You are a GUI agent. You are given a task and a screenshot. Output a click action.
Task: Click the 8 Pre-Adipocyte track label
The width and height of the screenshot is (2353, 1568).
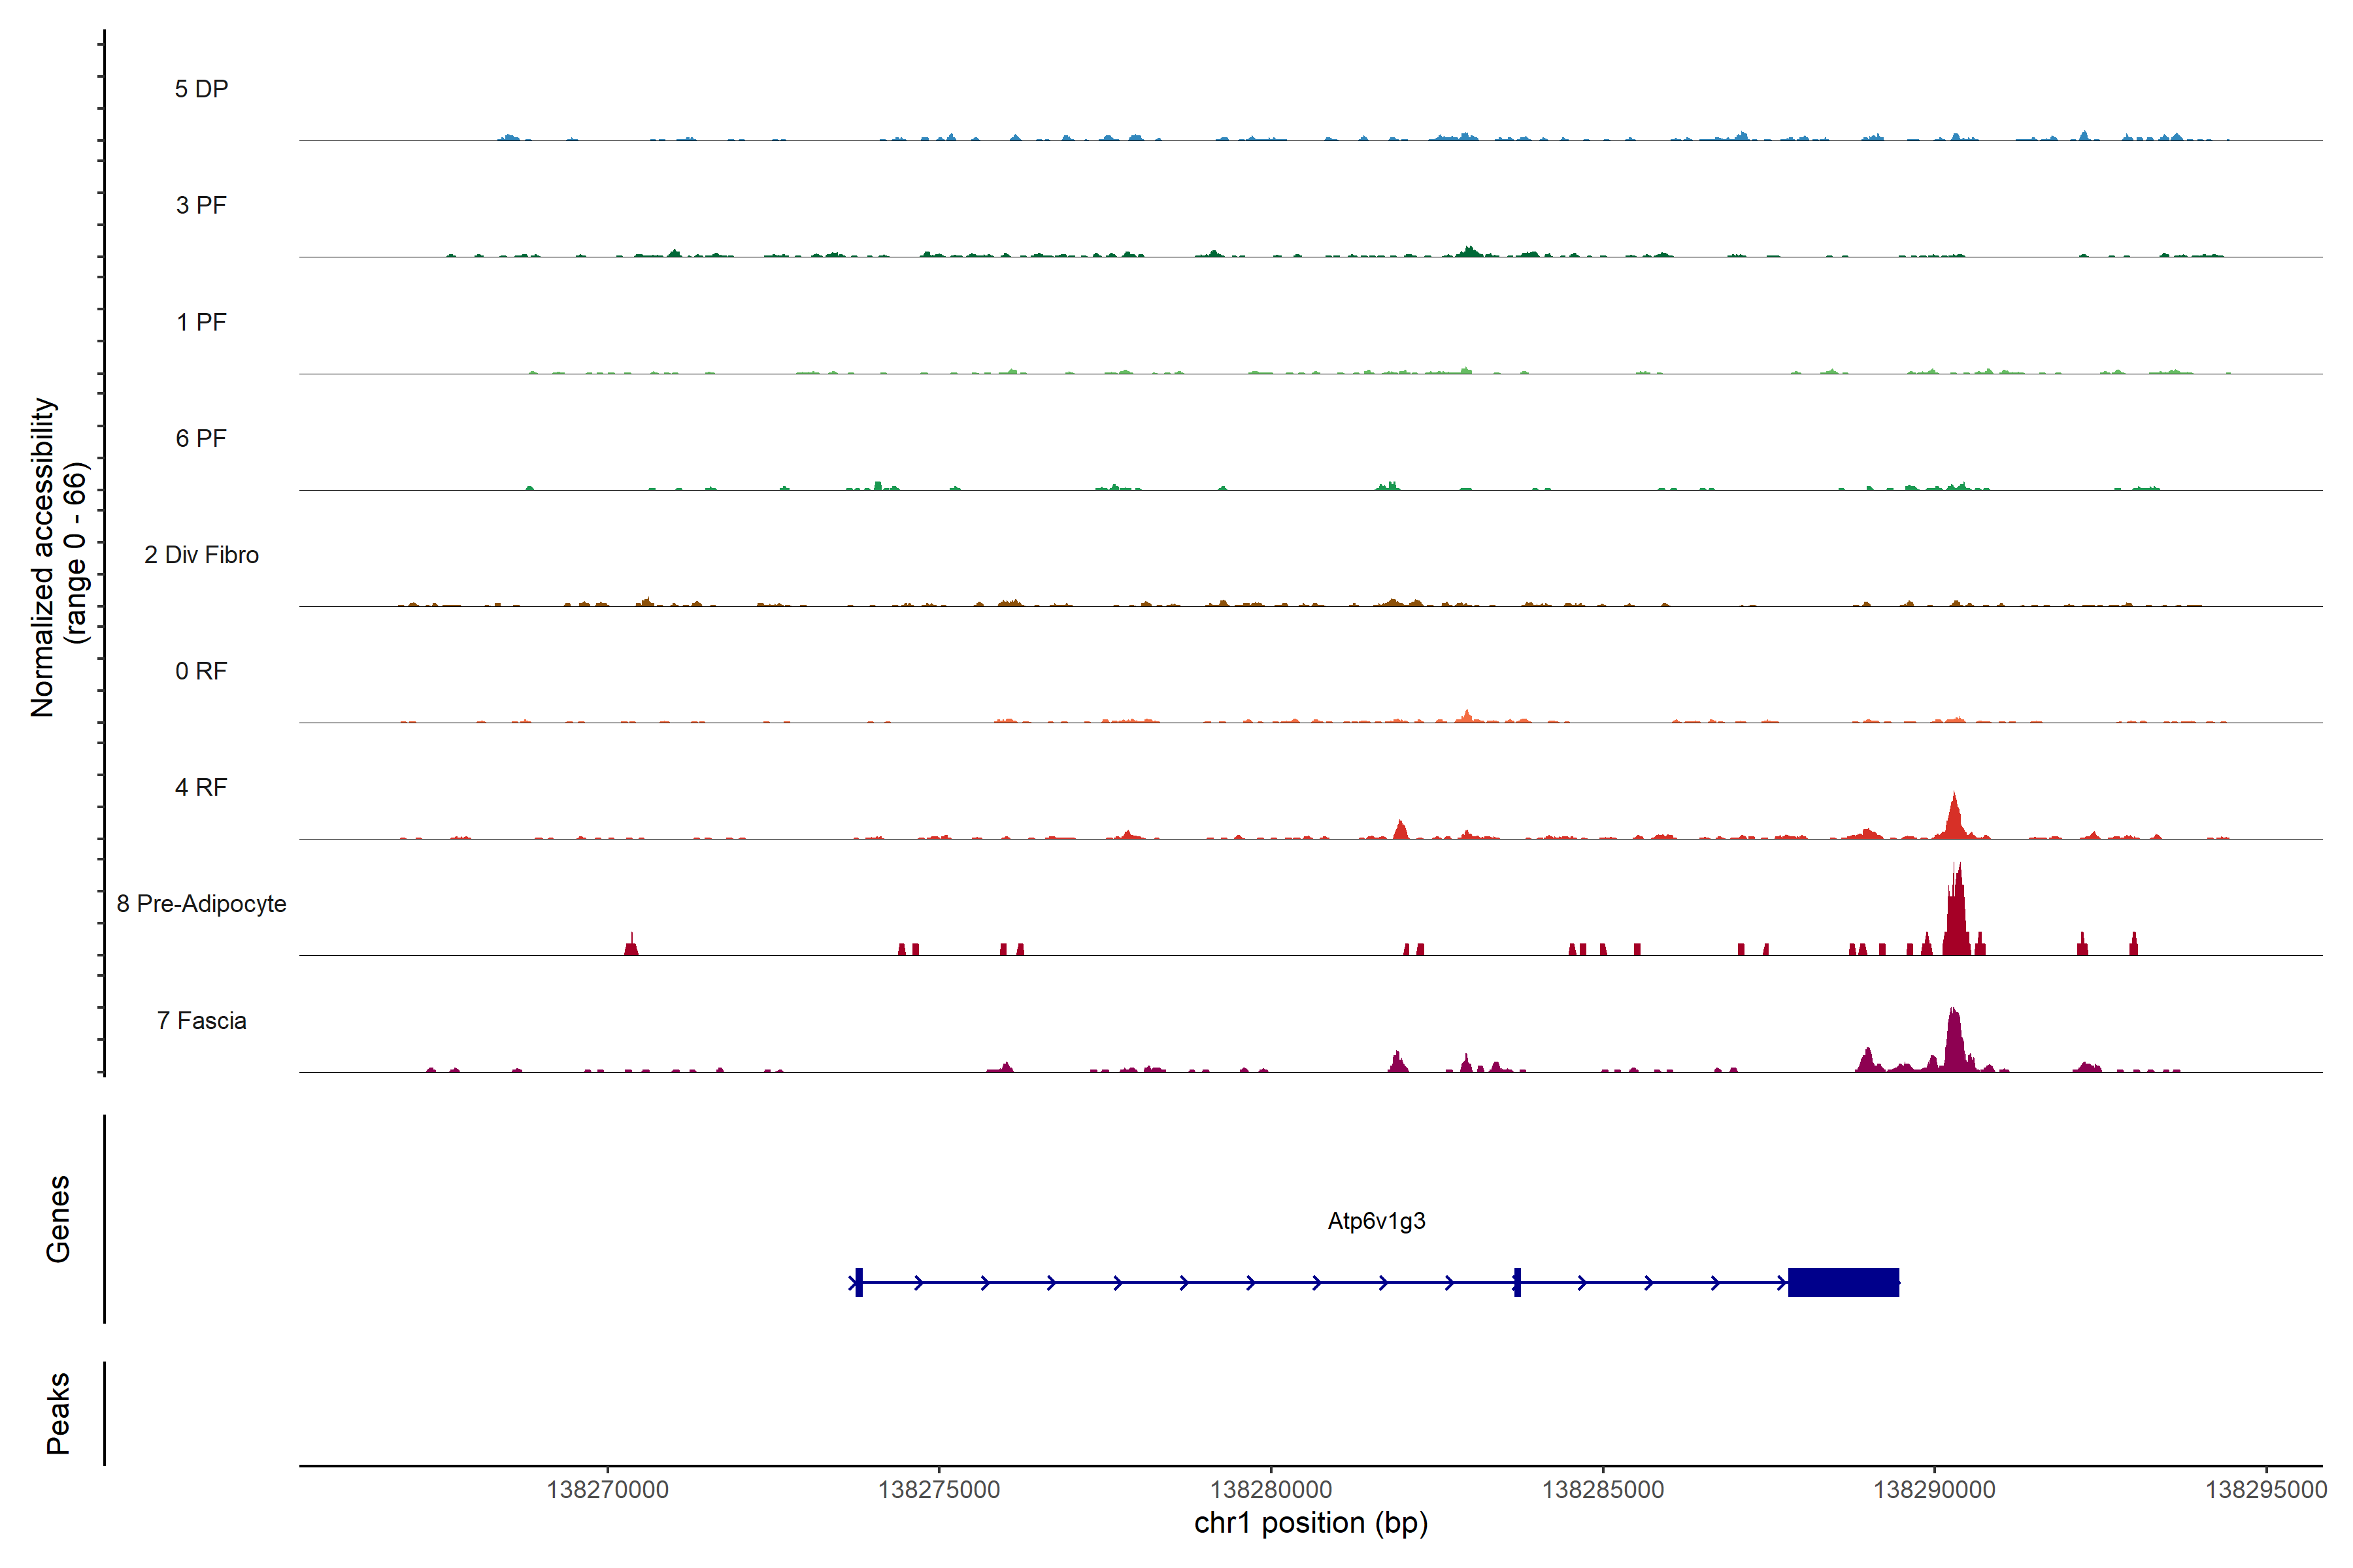[201, 904]
